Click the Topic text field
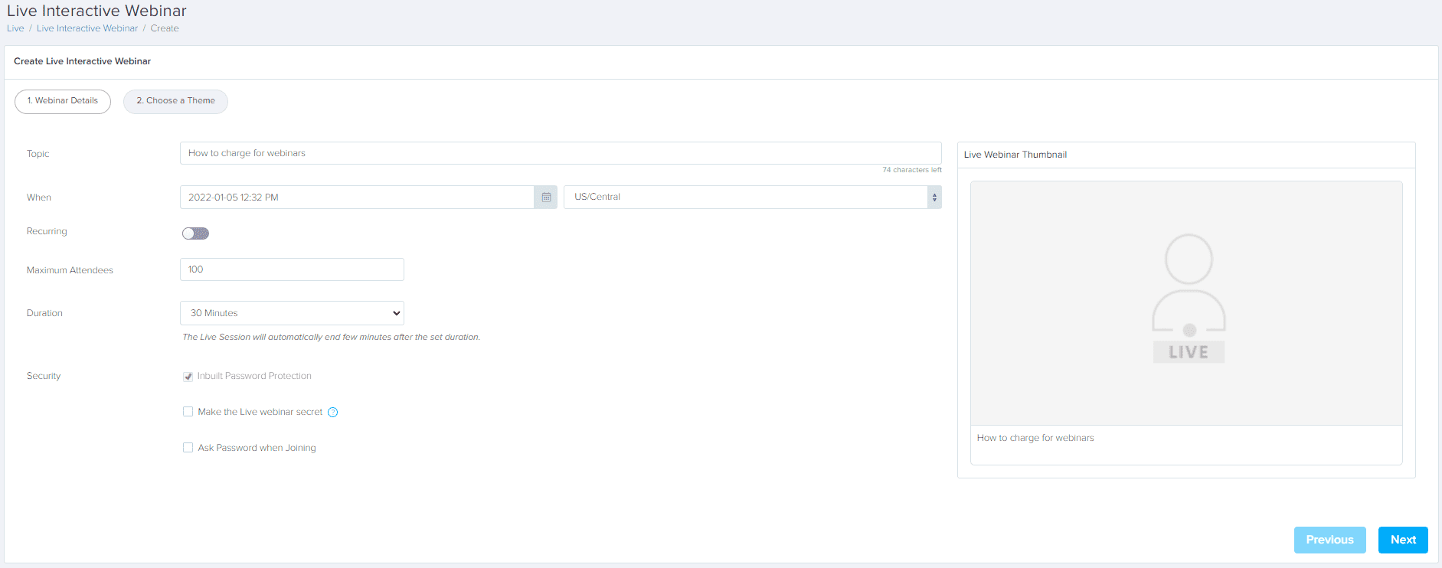 560,153
